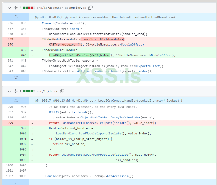Screen dimensions: 217x185
Task: Expand all lines in ic.cc
Action: point(15,92)
